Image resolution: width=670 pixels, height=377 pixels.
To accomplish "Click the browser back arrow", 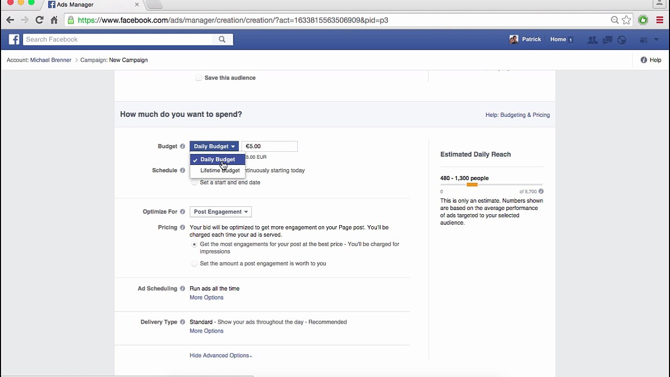I will coord(10,20).
